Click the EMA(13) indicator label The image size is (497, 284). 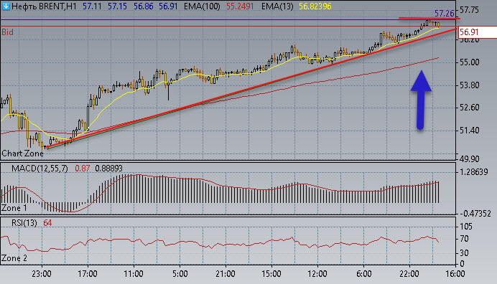click(277, 6)
